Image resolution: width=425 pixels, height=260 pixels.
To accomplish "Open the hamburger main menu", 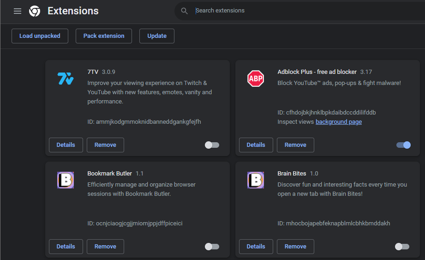I will coord(18,11).
